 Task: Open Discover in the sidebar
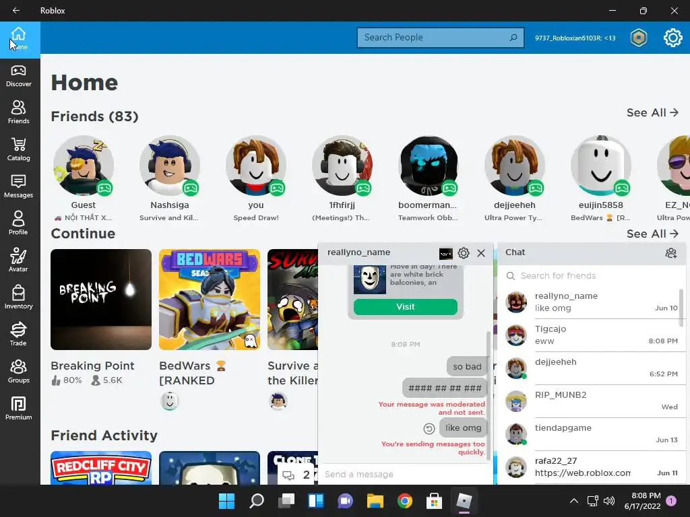coord(18,76)
